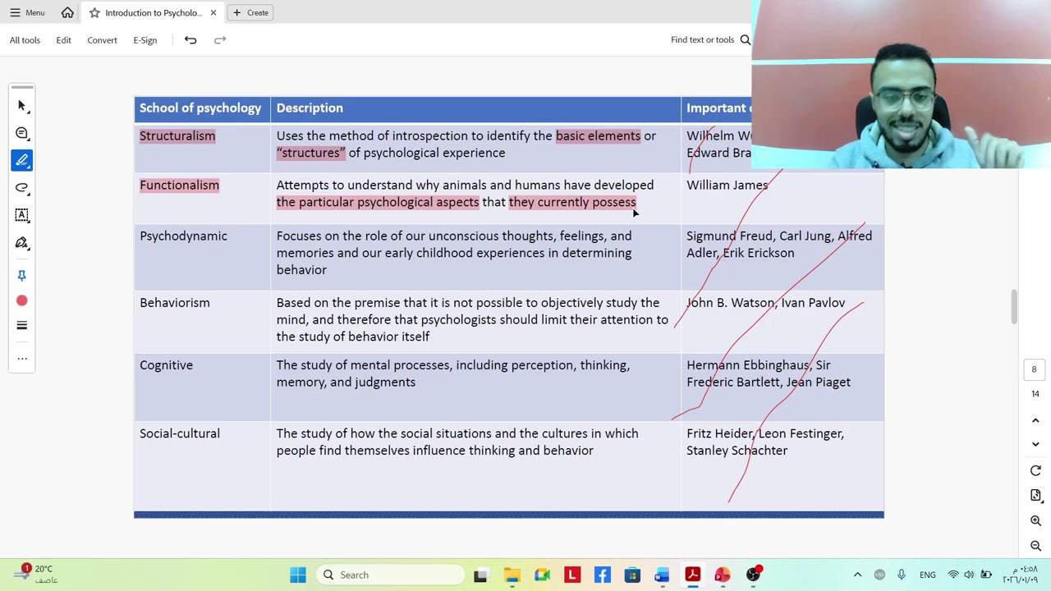The height and width of the screenshot is (591, 1051).
Task: Activate the zoom magnifier tool in left toolbar
Action: 22,133
